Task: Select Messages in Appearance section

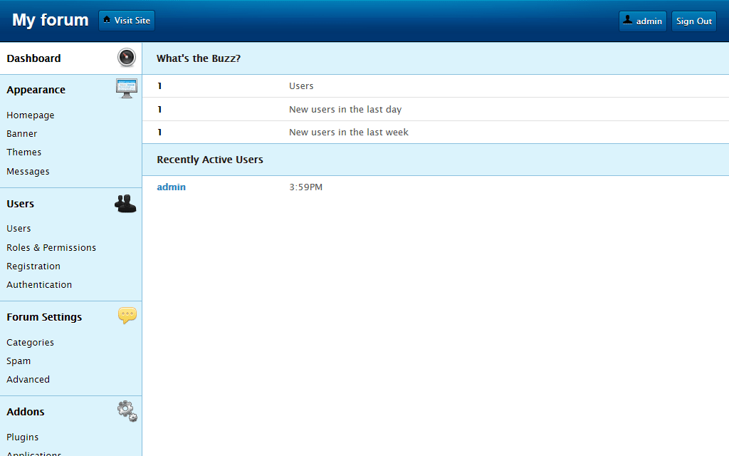Action: pos(28,172)
